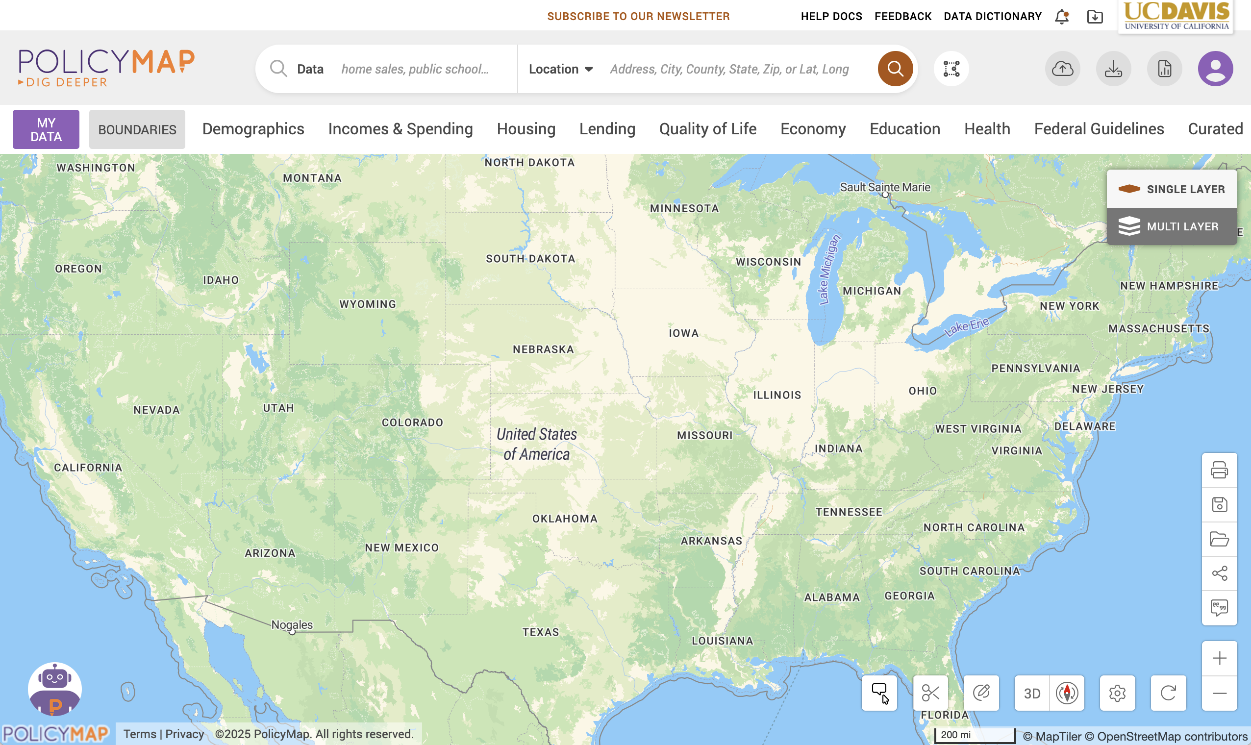Screen dimensions: 1251x745
Task: Open the map settings gear menu
Action: click(x=1118, y=694)
